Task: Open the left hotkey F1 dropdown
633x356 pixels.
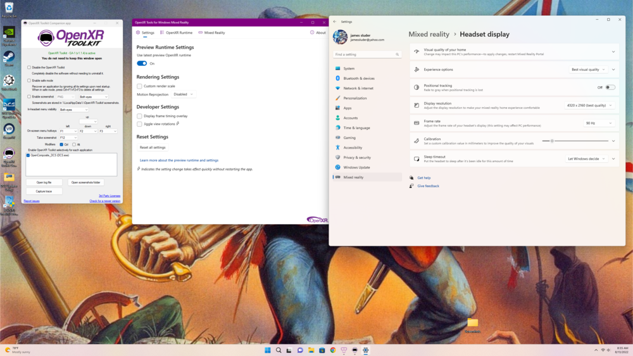Action: coord(68,131)
